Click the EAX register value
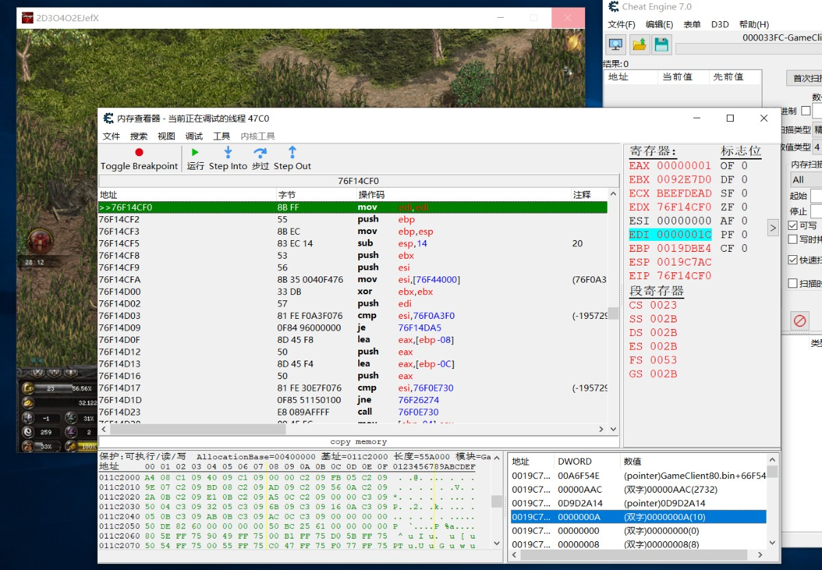The height and width of the screenshot is (570, 822). pyautogui.click(x=684, y=166)
